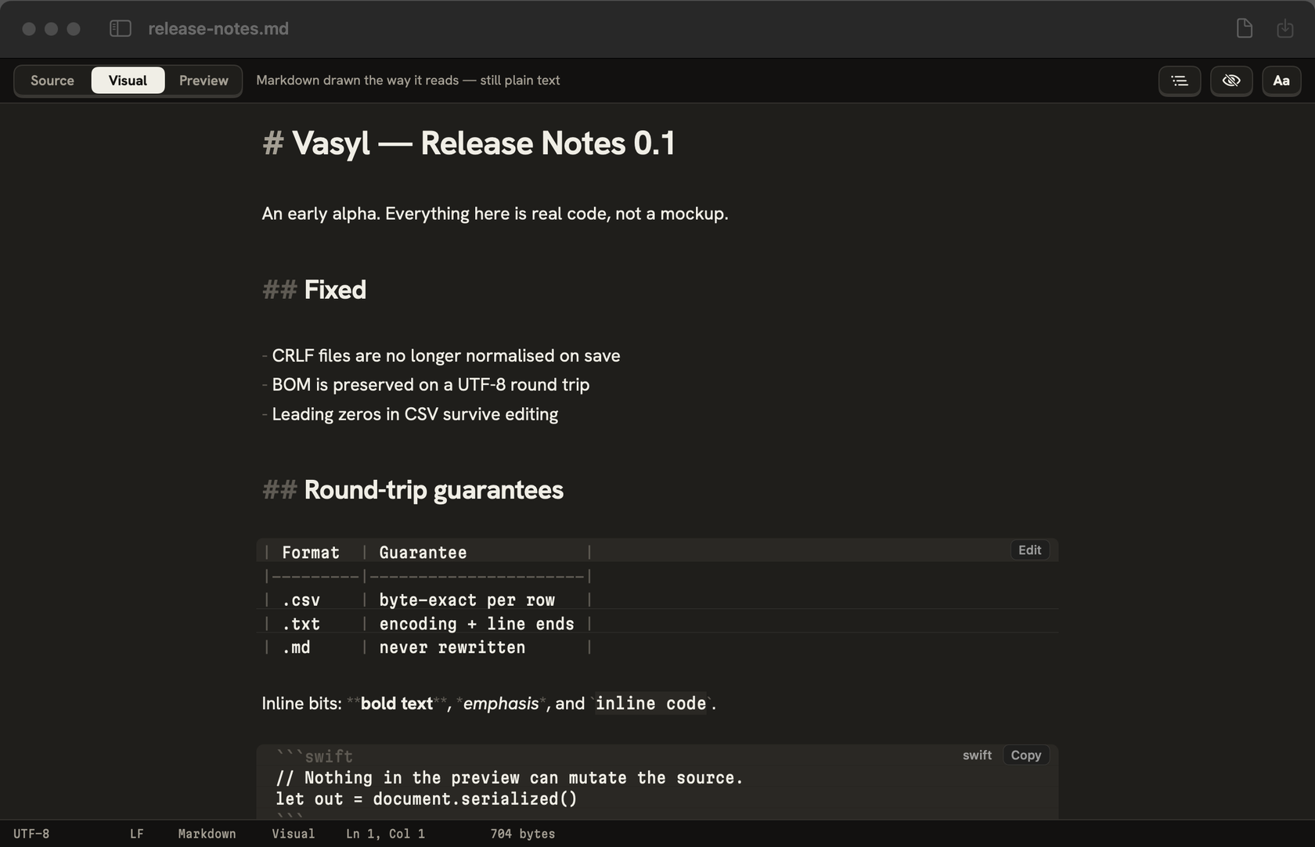Open the outline list icon button
The height and width of the screenshot is (847, 1315).
pos(1180,81)
